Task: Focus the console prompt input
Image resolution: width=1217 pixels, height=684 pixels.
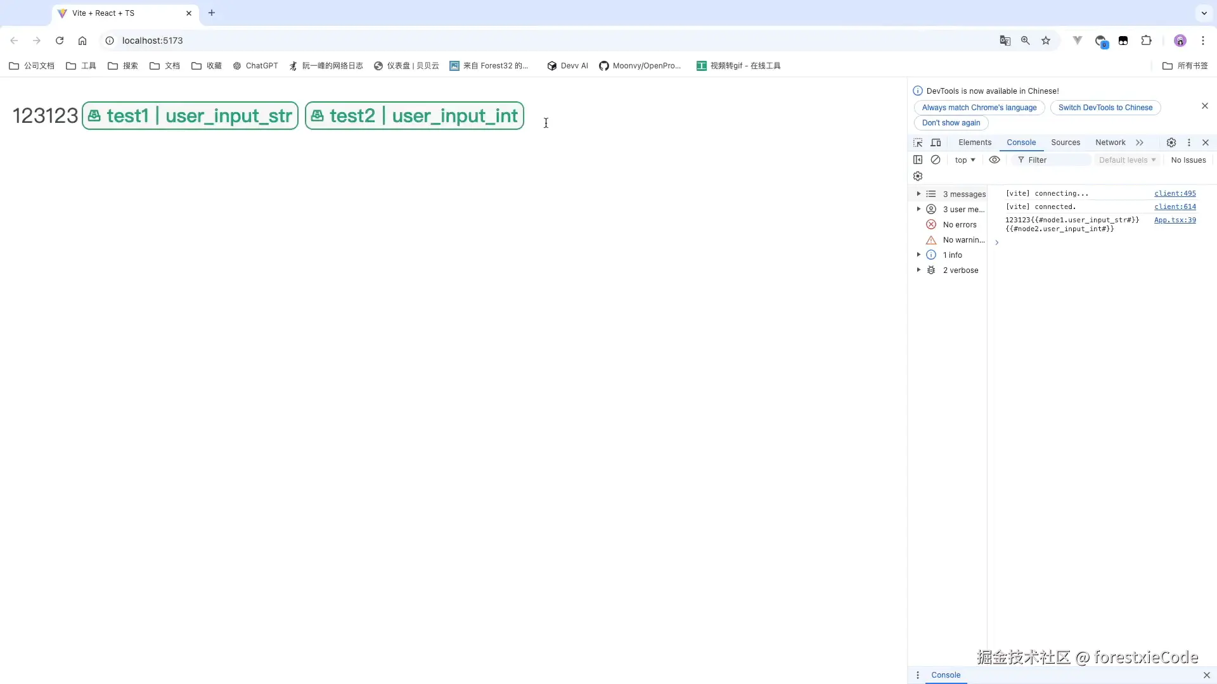Action: pos(1103,243)
